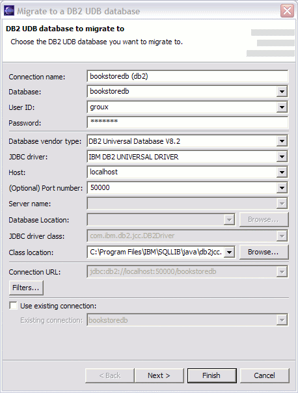Expand the Host dropdown arrow

282,172
